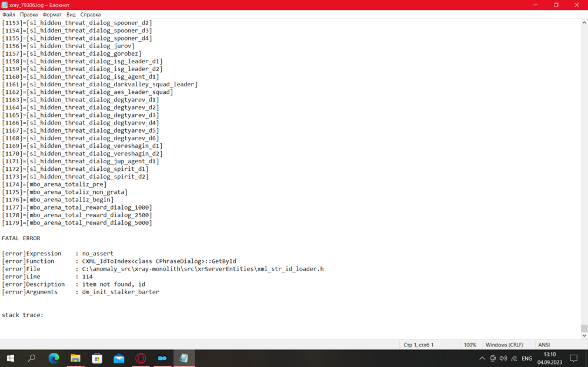Restore down the Notepad window
Image resolution: width=588 pixels, height=367 pixels.
tap(556, 5)
